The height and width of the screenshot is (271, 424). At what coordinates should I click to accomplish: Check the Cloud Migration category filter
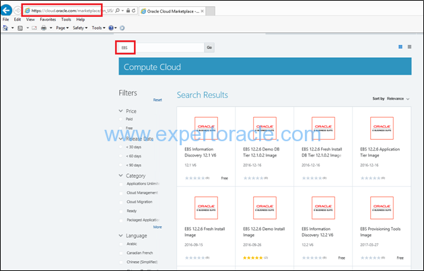tap(121, 202)
